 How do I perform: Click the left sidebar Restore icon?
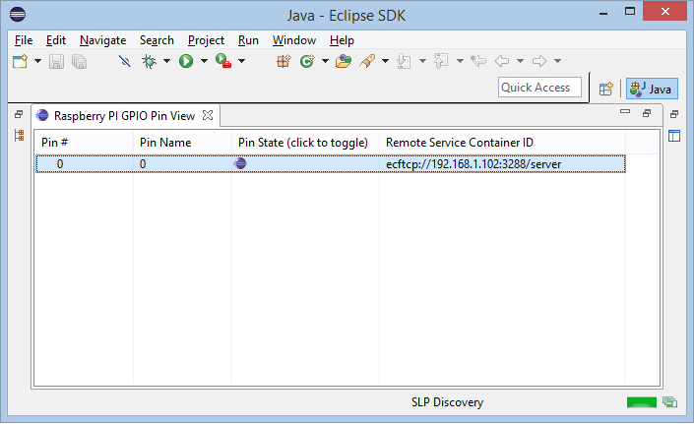pyautogui.click(x=19, y=114)
